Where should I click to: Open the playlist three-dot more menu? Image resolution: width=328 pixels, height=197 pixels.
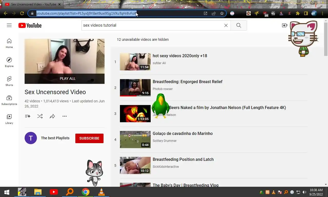(65, 116)
